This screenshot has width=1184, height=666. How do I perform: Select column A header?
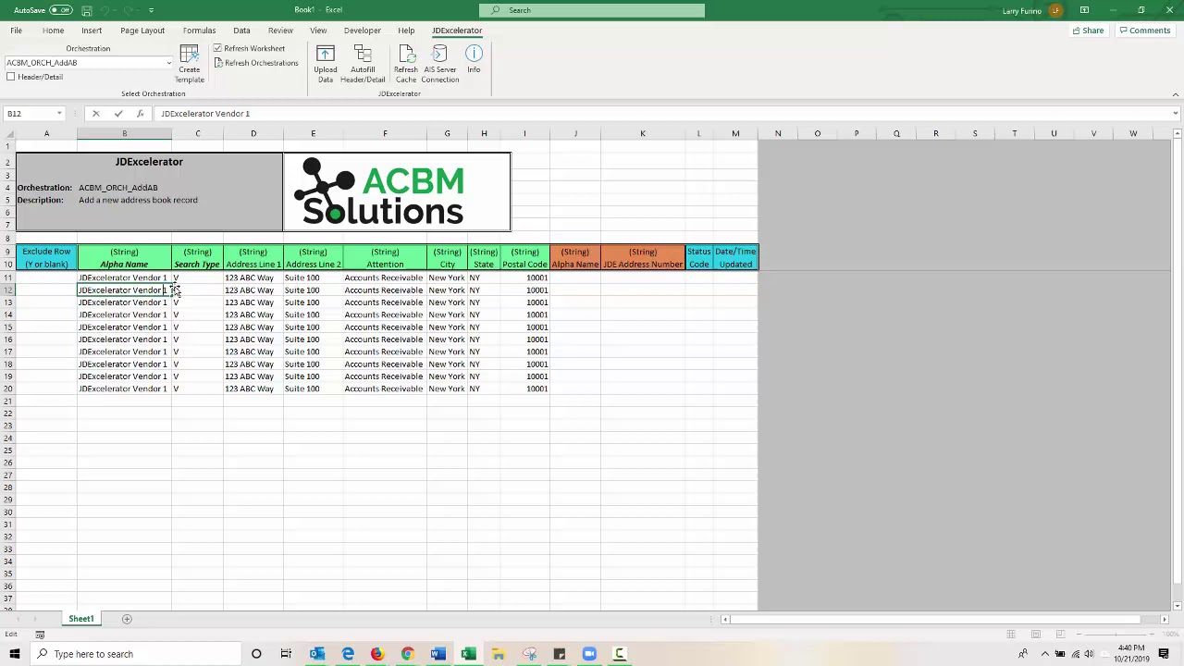[x=46, y=134]
